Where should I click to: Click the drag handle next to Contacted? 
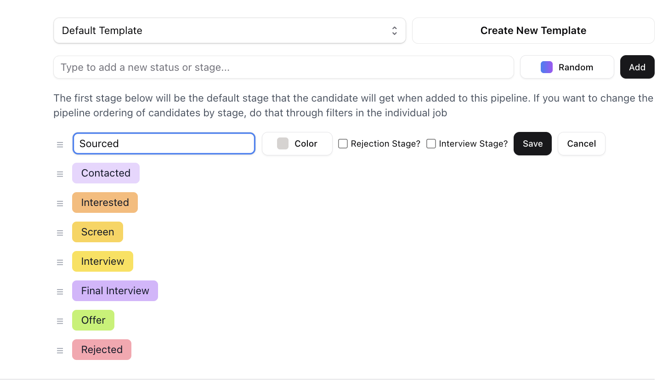tap(60, 174)
